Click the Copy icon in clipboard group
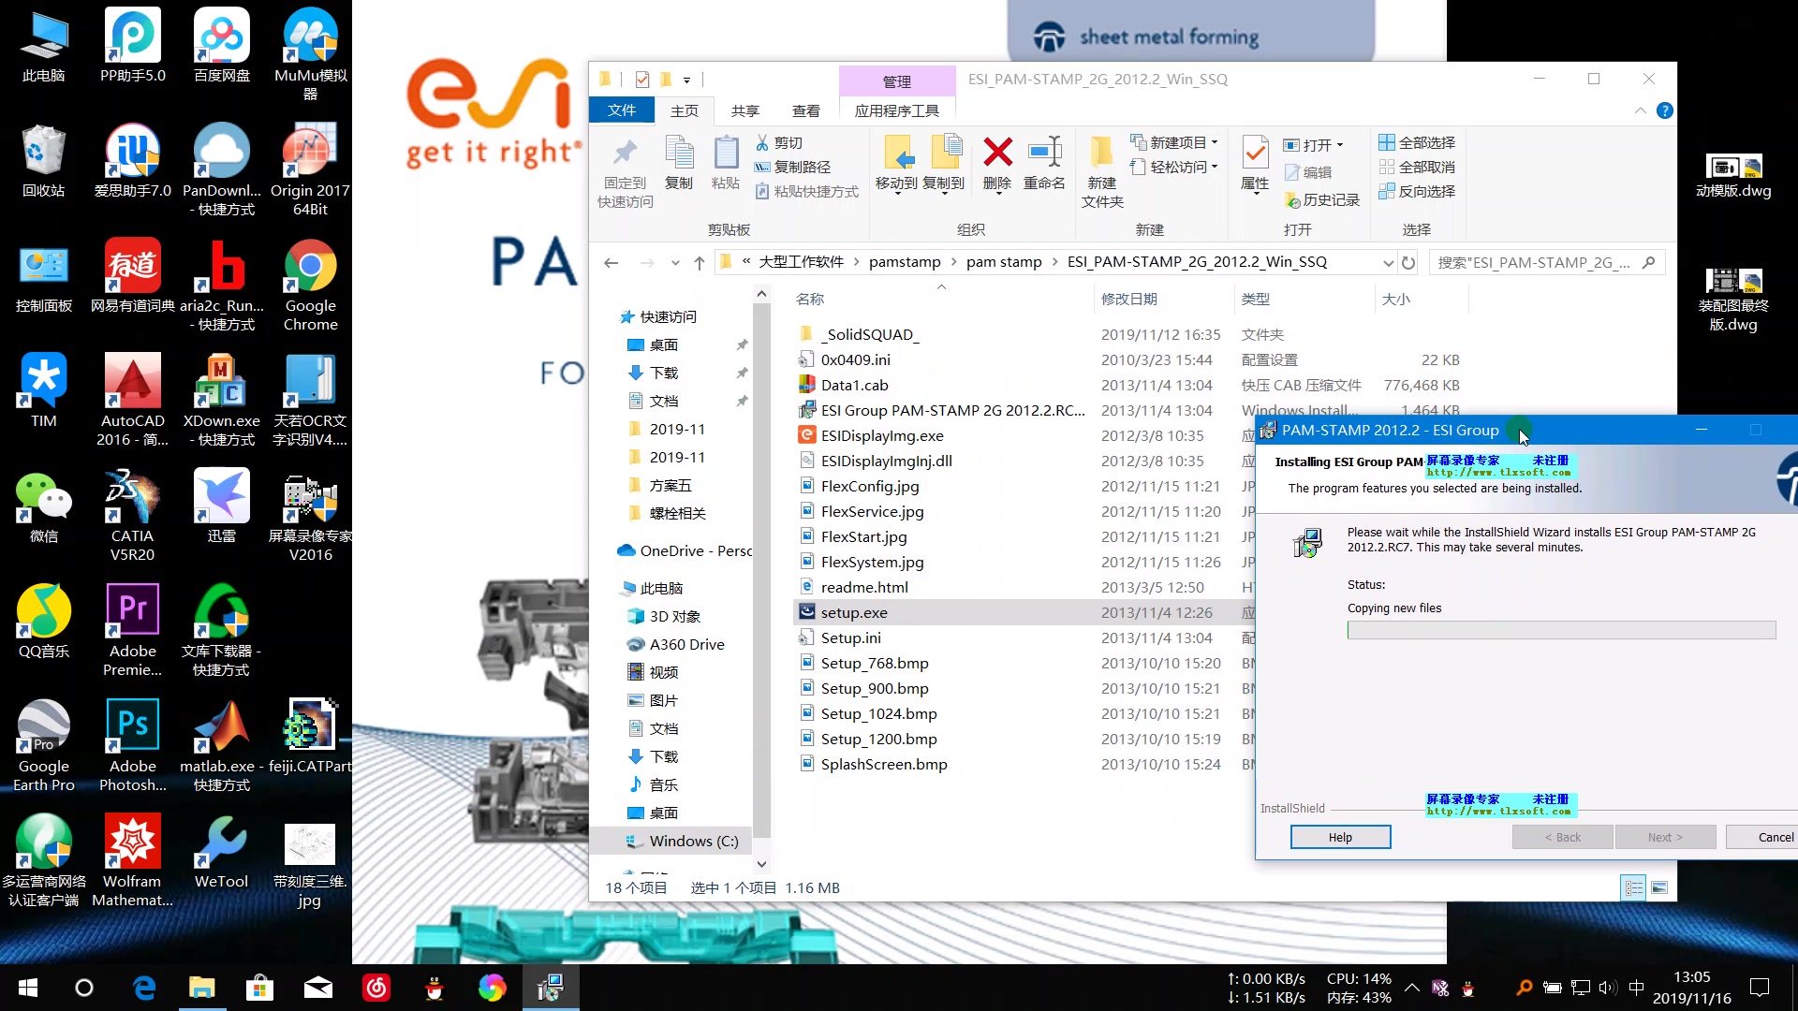 [x=679, y=153]
